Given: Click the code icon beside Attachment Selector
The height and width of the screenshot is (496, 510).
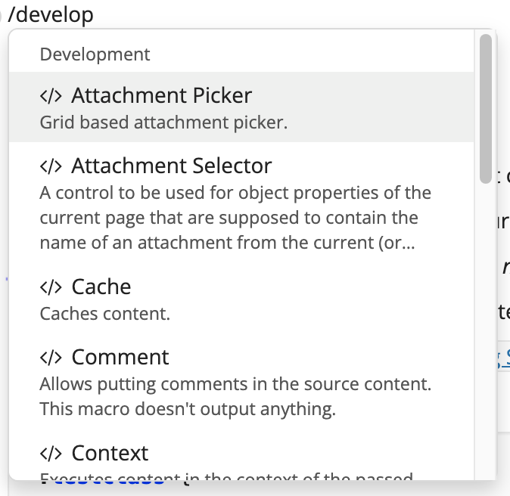Looking at the screenshot, I should [x=51, y=166].
